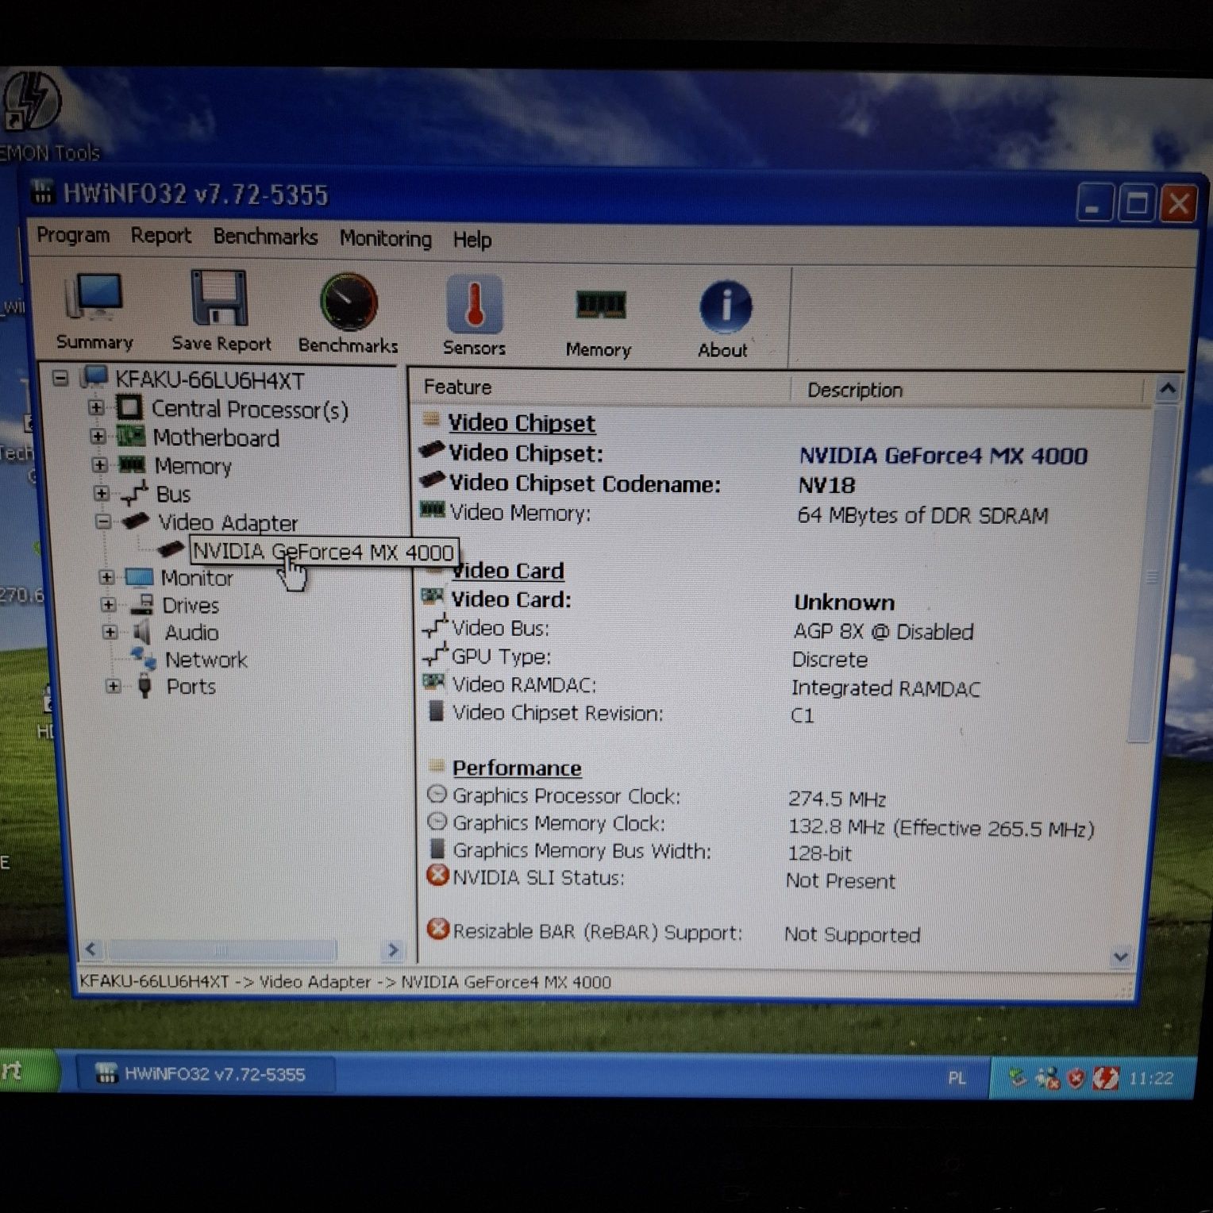
Task: Collapse the Video Adapter node
Action: (x=103, y=522)
